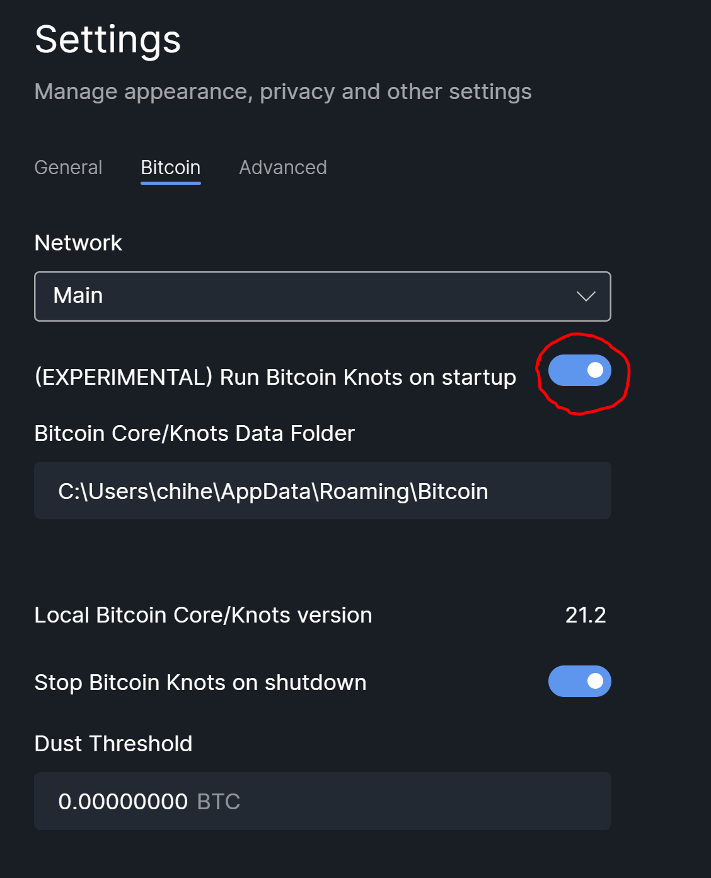Turn off Stop Bitcoin Knots on shutdown

coord(579,681)
